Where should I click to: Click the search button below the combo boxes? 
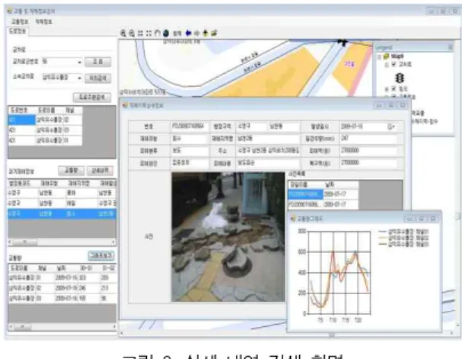tap(92, 98)
